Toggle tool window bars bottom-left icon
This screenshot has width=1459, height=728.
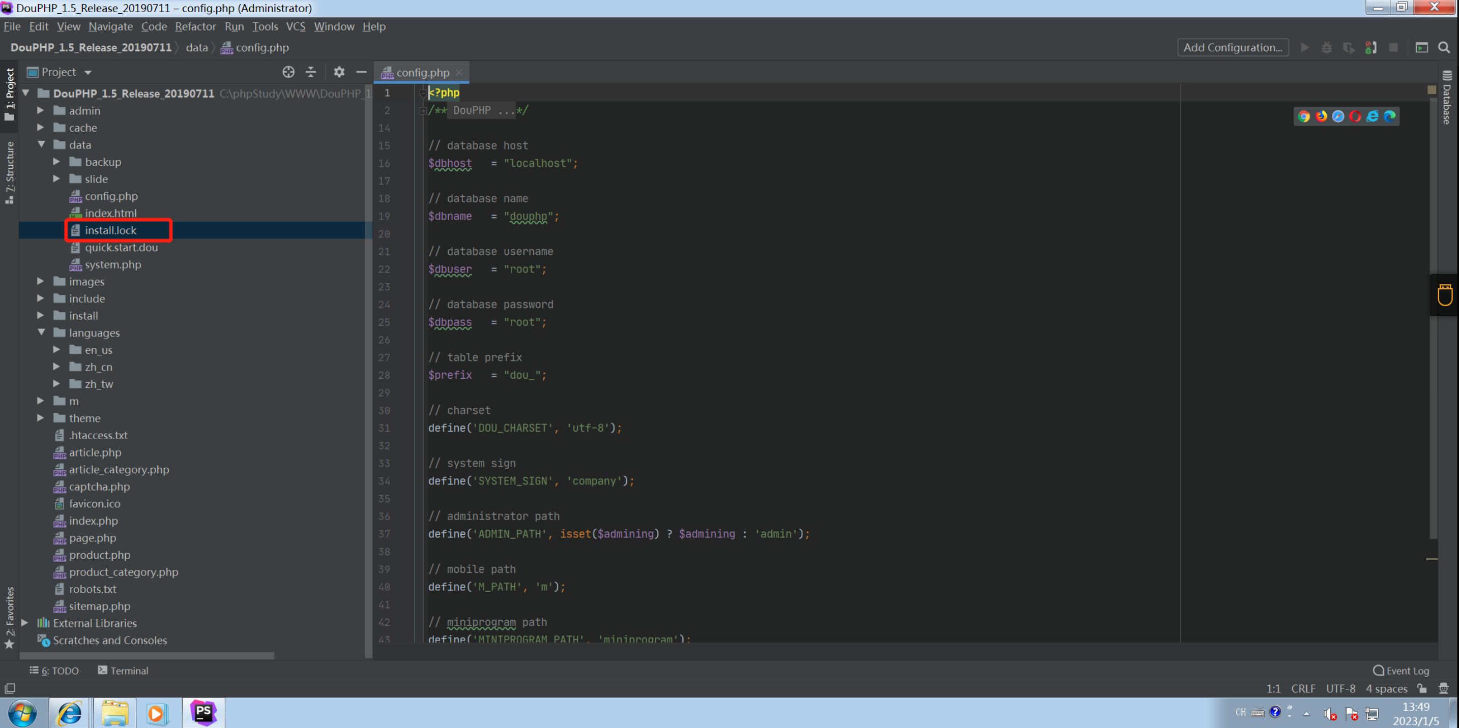click(x=10, y=688)
